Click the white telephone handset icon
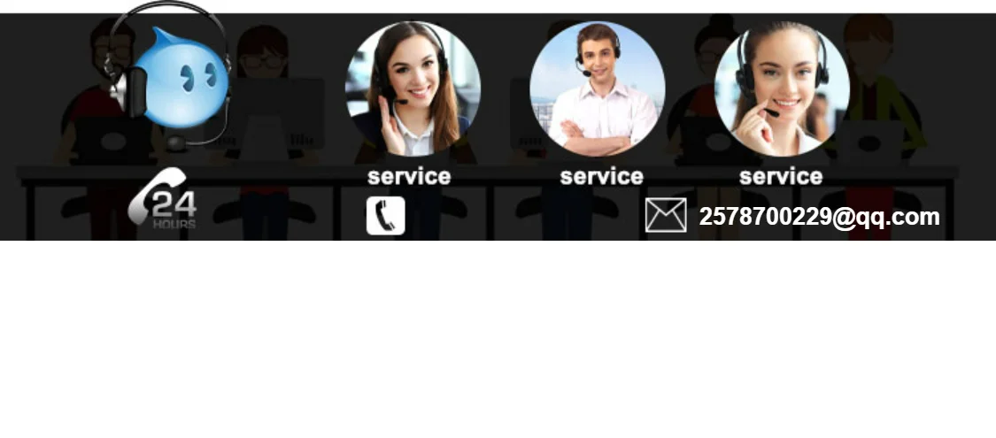 pos(386,216)
